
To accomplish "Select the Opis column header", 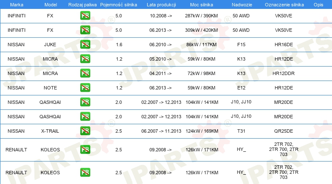I will [x=318, y=5].
